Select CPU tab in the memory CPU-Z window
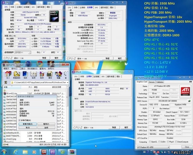Viewport: 193px width, 155px height. pos(69,8)
